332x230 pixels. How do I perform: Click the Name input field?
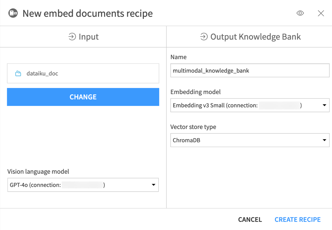pyautogui.click(x=250, y=71)
